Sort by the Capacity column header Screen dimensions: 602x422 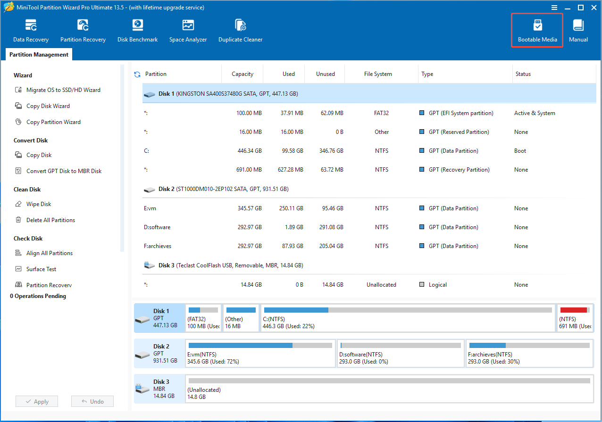click(242, 74)
